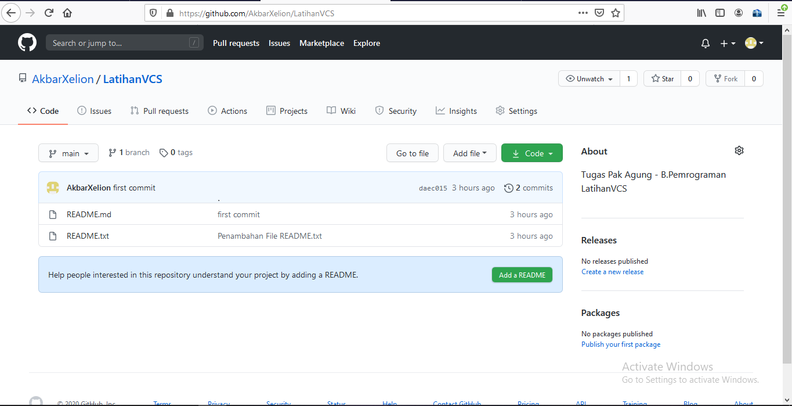This screenshot has width=792, height=406.
Task: Open the user avatar menu
Action: (x=754, y=43)
